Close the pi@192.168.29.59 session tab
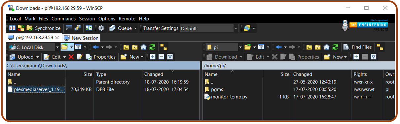Viewport: 400px width, 124px height. 57,38
